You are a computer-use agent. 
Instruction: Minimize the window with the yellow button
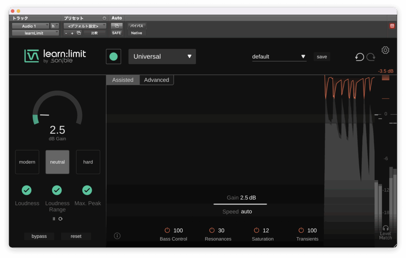coord(18,11)
